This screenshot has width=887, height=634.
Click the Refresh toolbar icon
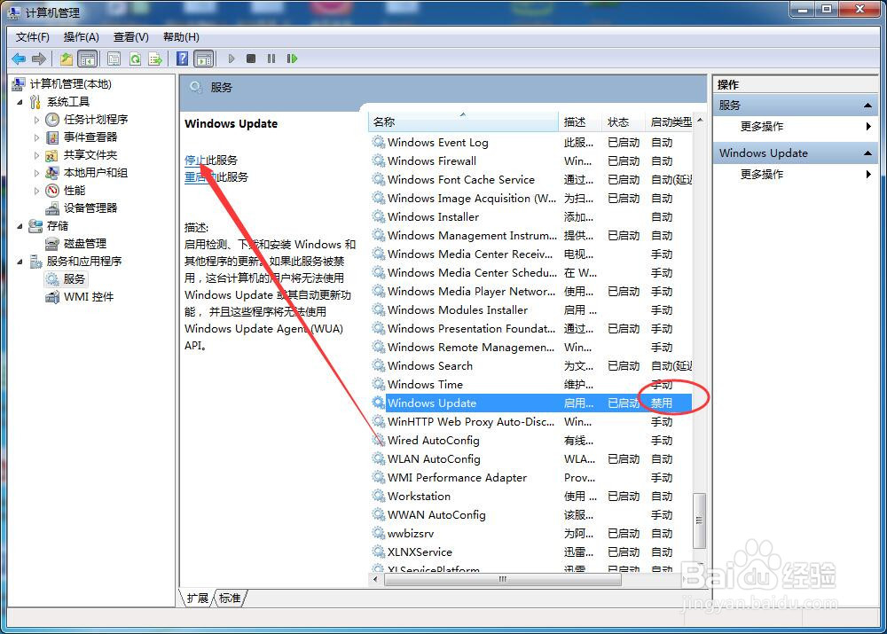point(135,59)
